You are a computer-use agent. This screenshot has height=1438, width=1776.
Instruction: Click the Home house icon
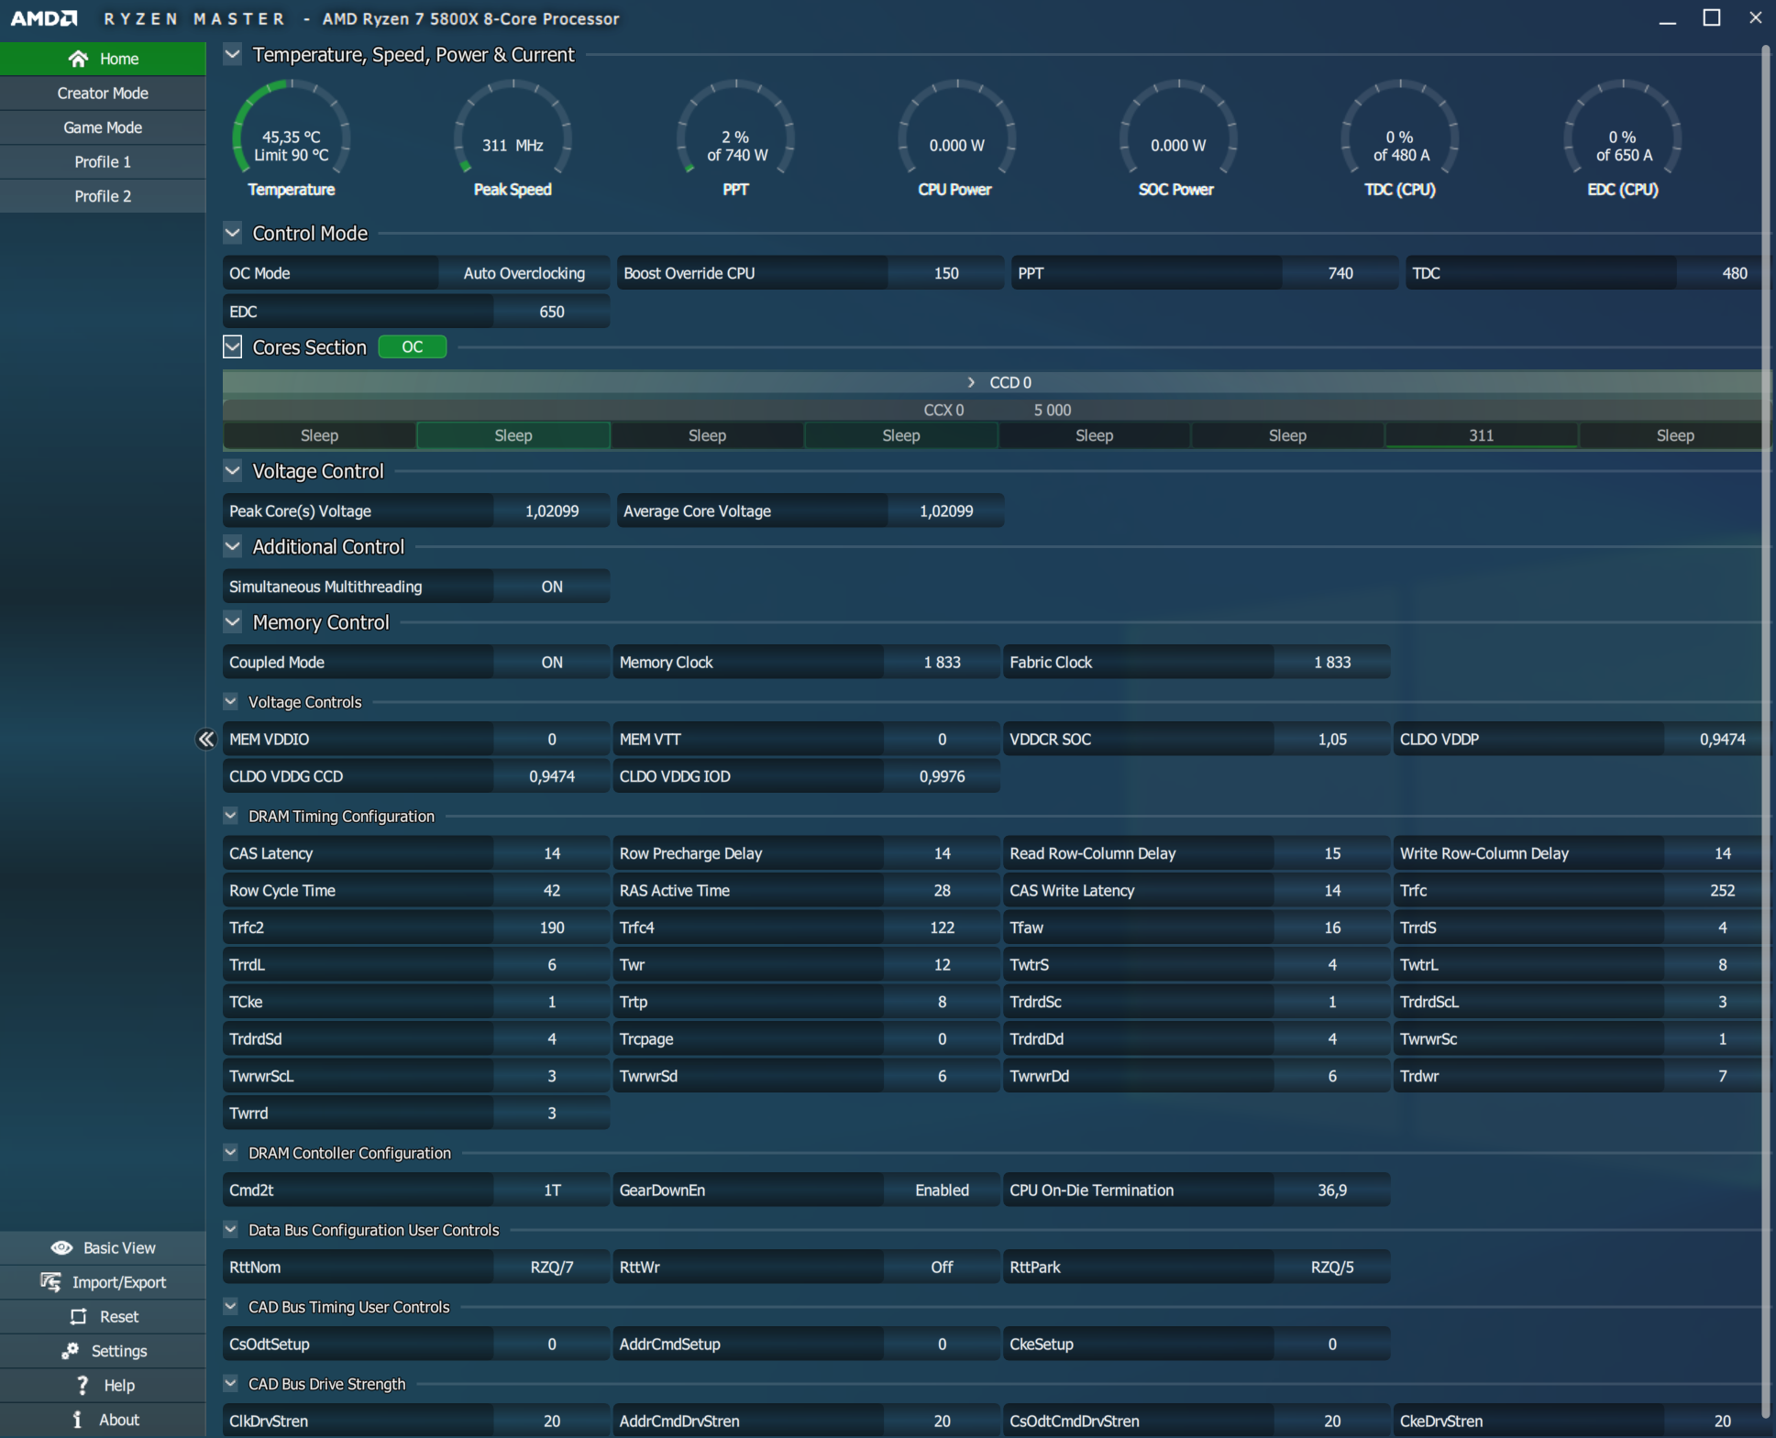78,59
